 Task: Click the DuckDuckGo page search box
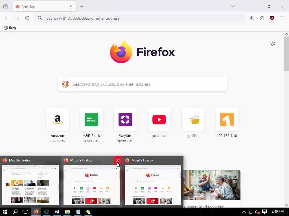click(x=142, y=84)
